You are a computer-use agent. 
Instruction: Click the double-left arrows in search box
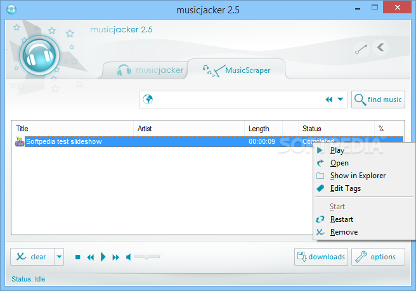328,100
